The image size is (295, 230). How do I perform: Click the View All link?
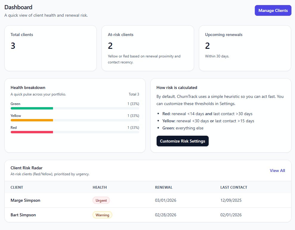click(277, 170)
